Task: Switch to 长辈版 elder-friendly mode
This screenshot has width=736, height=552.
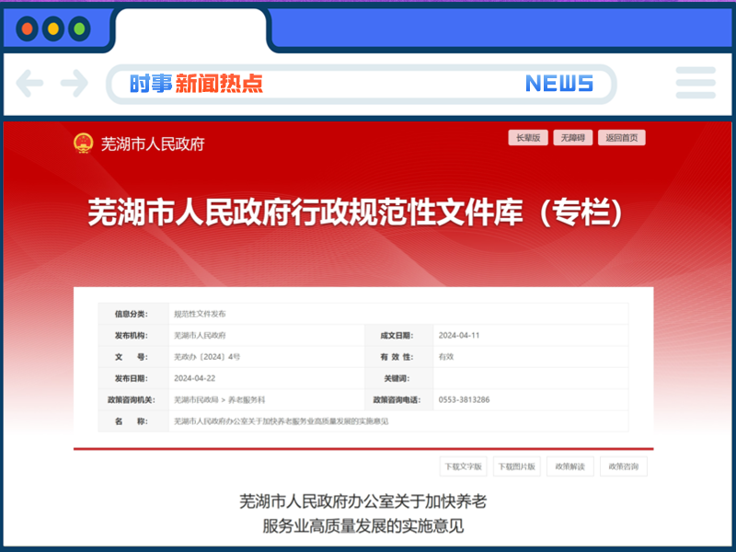Action: (528, 137)
